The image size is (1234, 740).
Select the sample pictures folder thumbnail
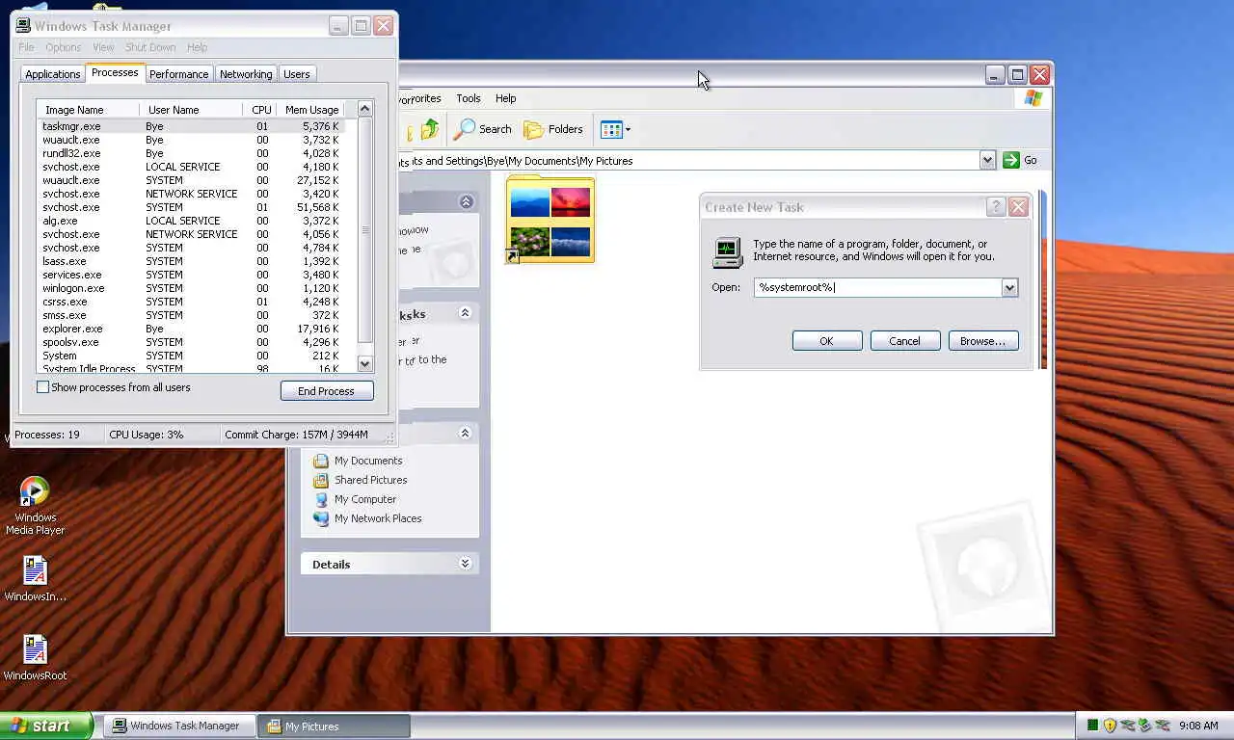tap(550, 219)
